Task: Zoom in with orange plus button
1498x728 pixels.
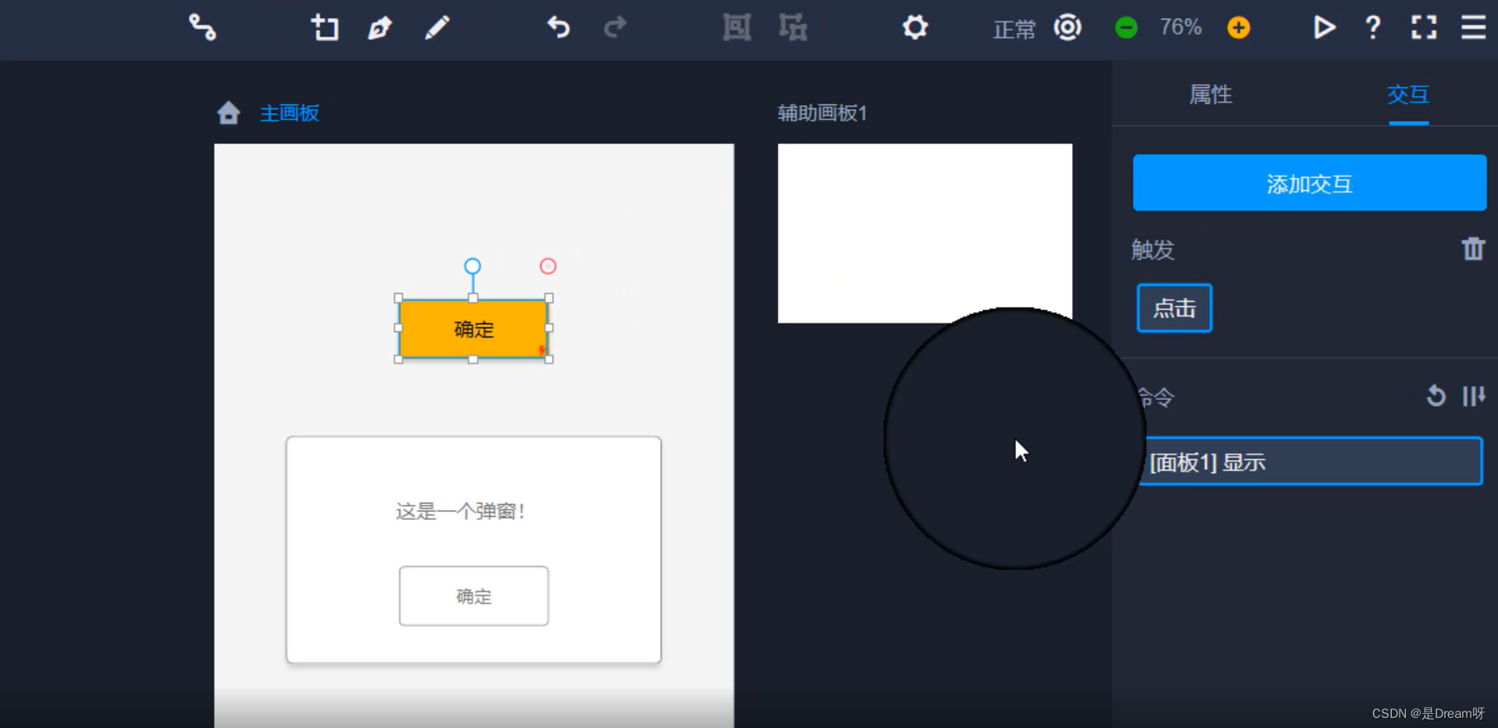Action: click(x=1238, y=28)
